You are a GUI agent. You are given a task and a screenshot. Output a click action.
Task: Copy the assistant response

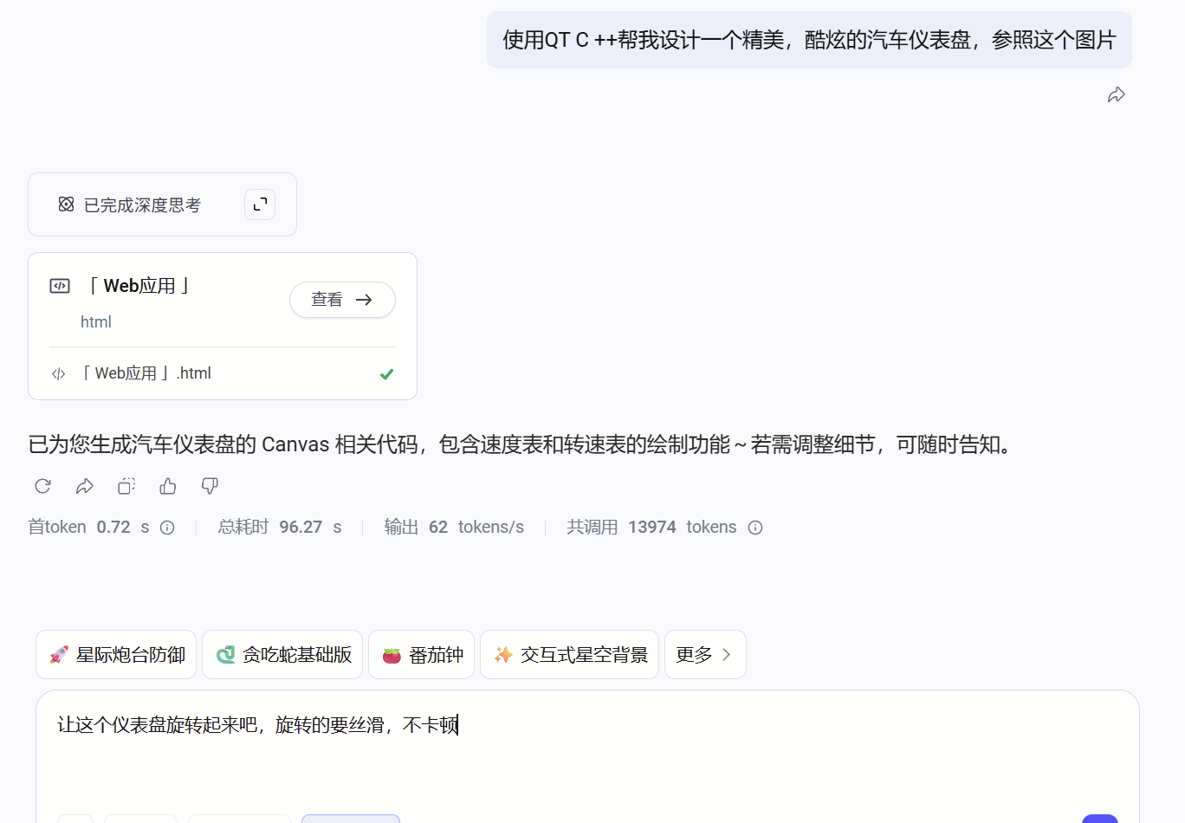[x=126, y=486]
